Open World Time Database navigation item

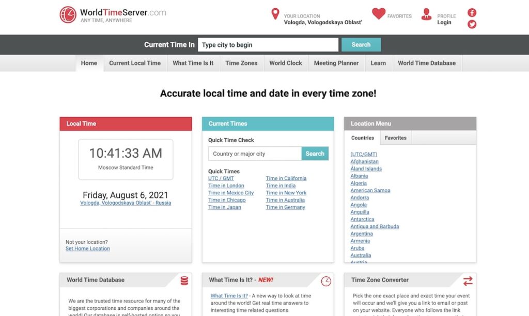coord(427,63)
